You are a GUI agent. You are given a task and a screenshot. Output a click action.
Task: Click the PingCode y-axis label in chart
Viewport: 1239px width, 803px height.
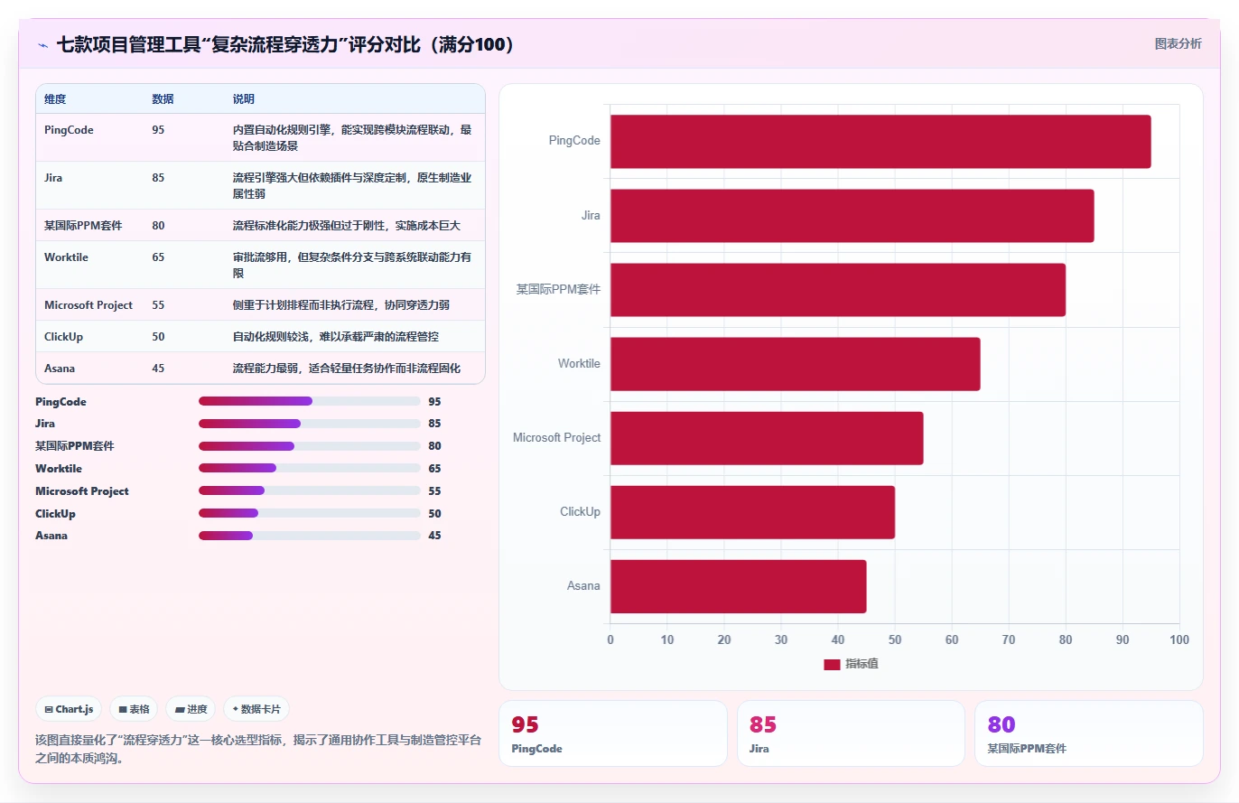tap(574, 141)
